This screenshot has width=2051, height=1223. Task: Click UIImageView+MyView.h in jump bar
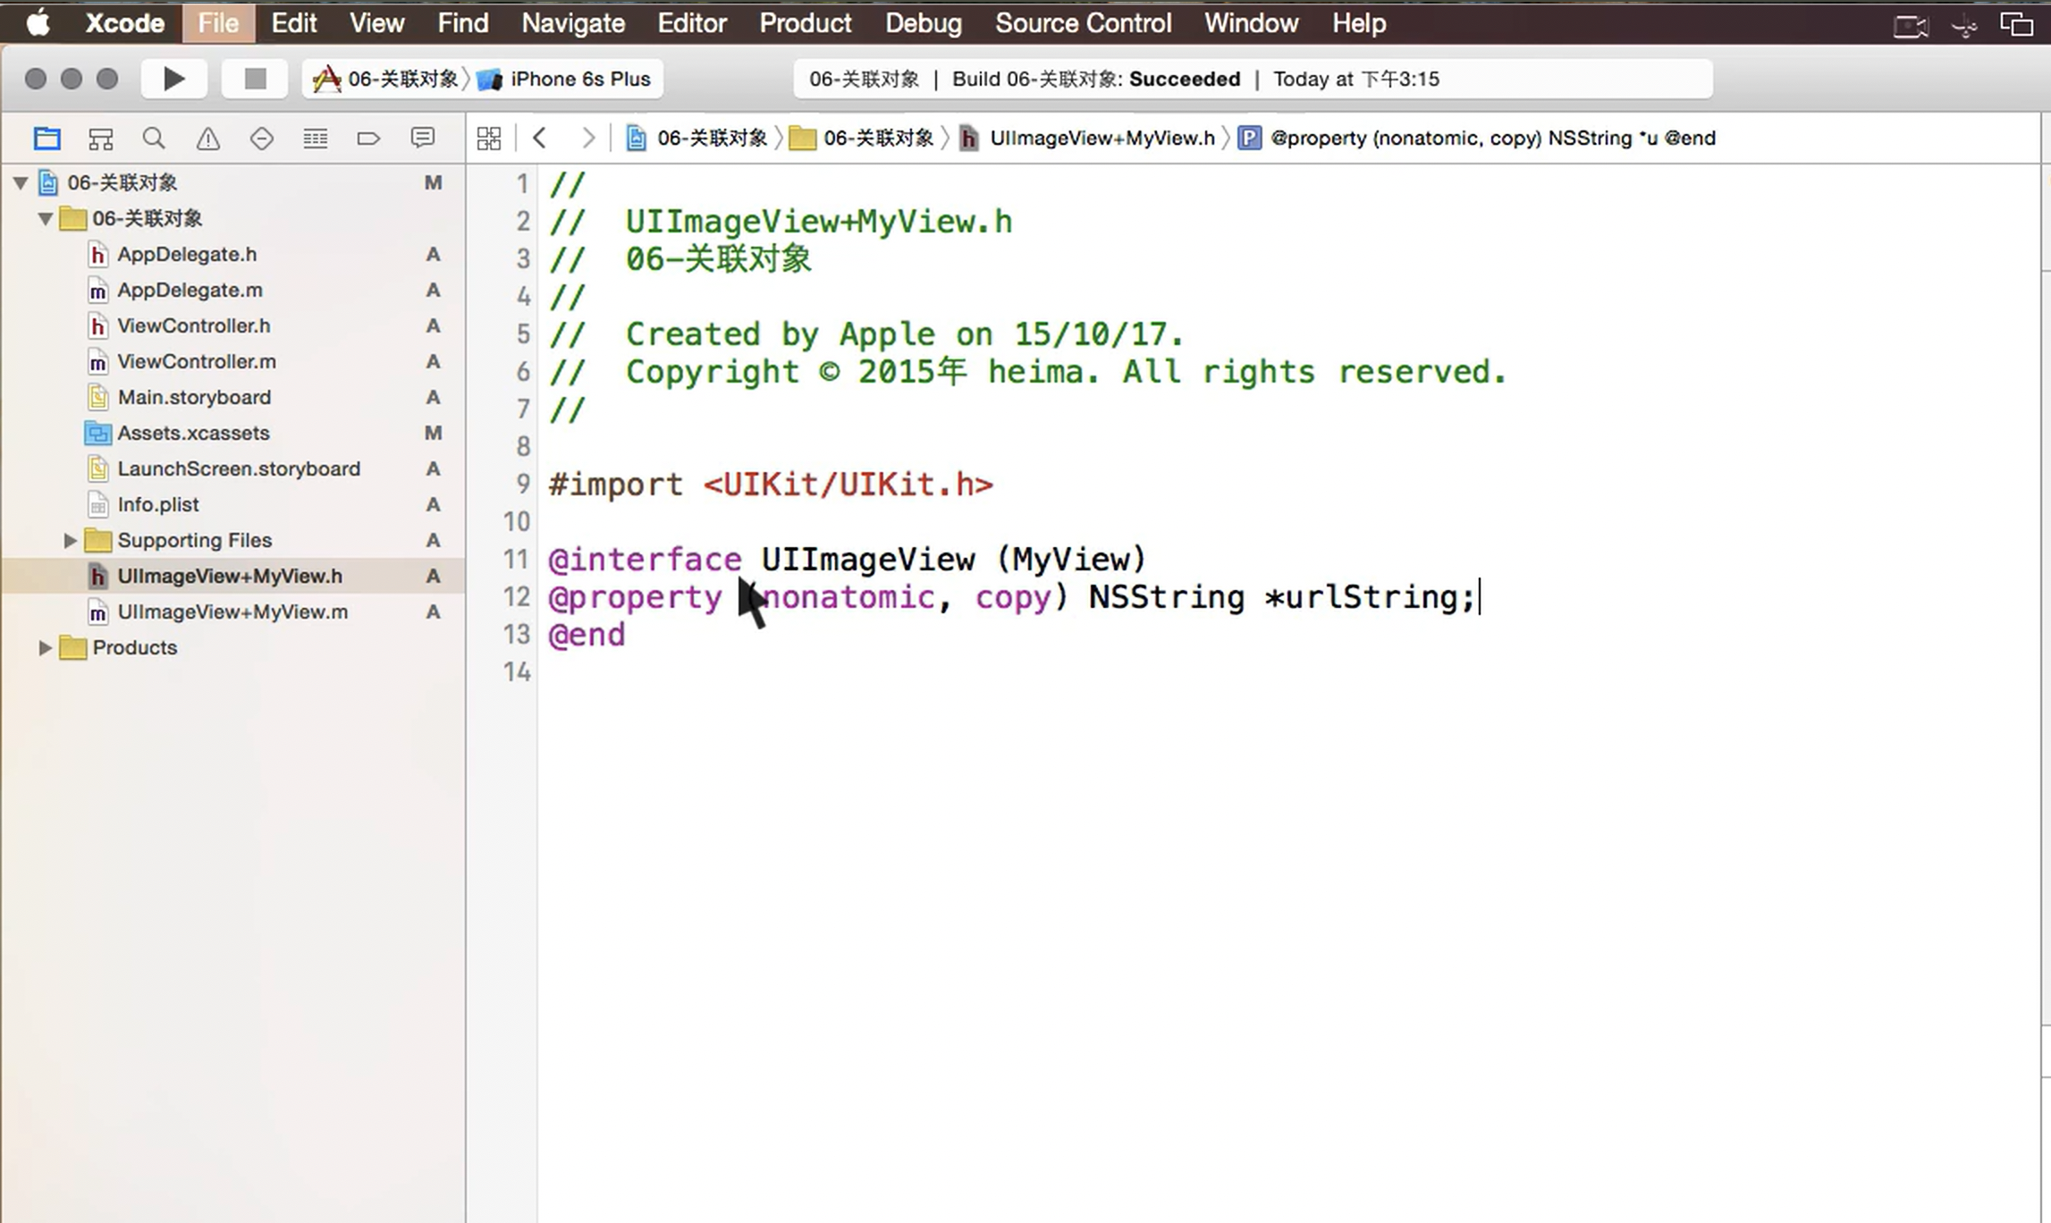coord(1101,139)
